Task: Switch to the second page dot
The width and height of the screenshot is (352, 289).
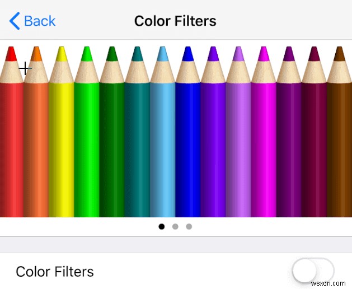Action: pyautogui.click(x=175, y=227)
